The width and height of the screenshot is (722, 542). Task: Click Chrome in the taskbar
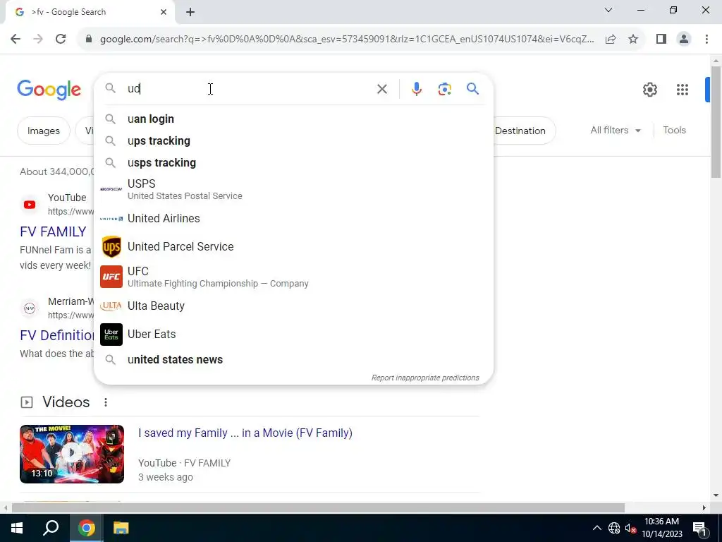pyautogui.click(x=86, y=528)
